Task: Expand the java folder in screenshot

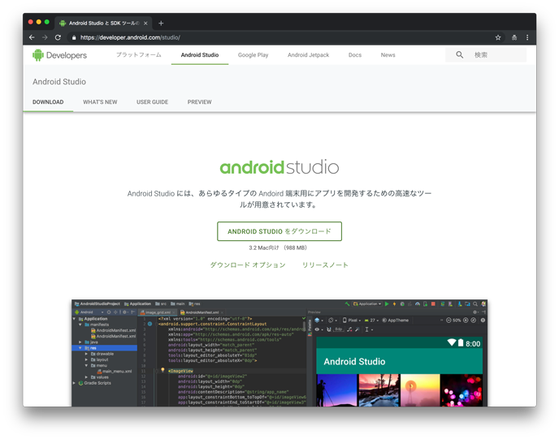Action: (80, 342)
